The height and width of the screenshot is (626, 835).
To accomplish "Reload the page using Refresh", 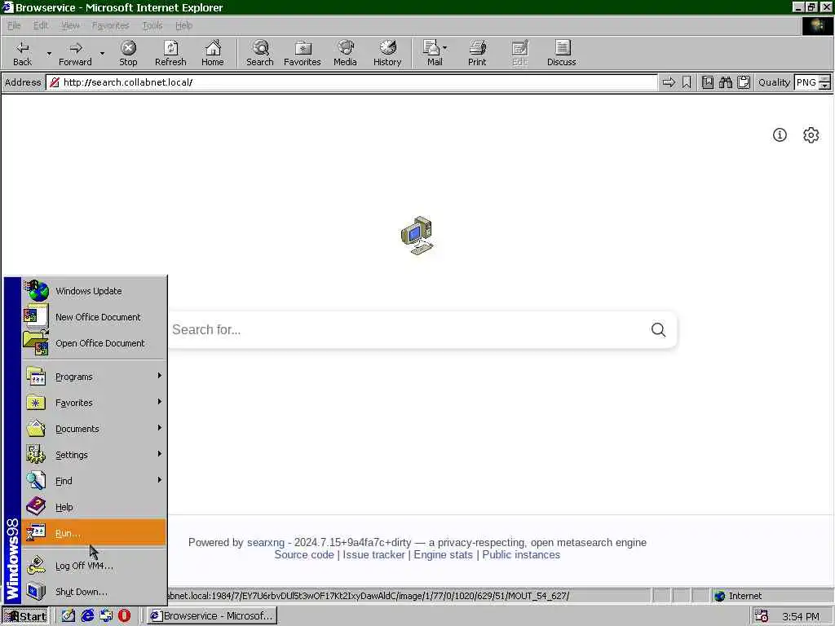I will pyautogui.click(x=170, y=53).
